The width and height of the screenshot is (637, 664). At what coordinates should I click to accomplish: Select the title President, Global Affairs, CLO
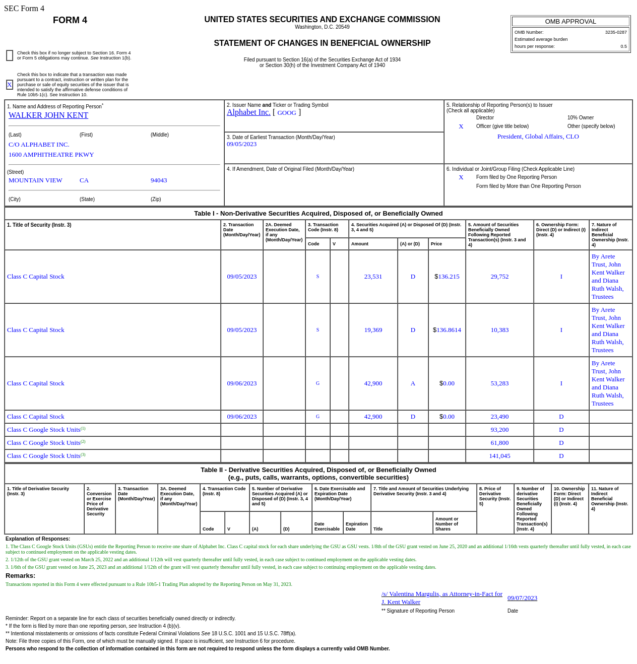click(x=538, y=137)
